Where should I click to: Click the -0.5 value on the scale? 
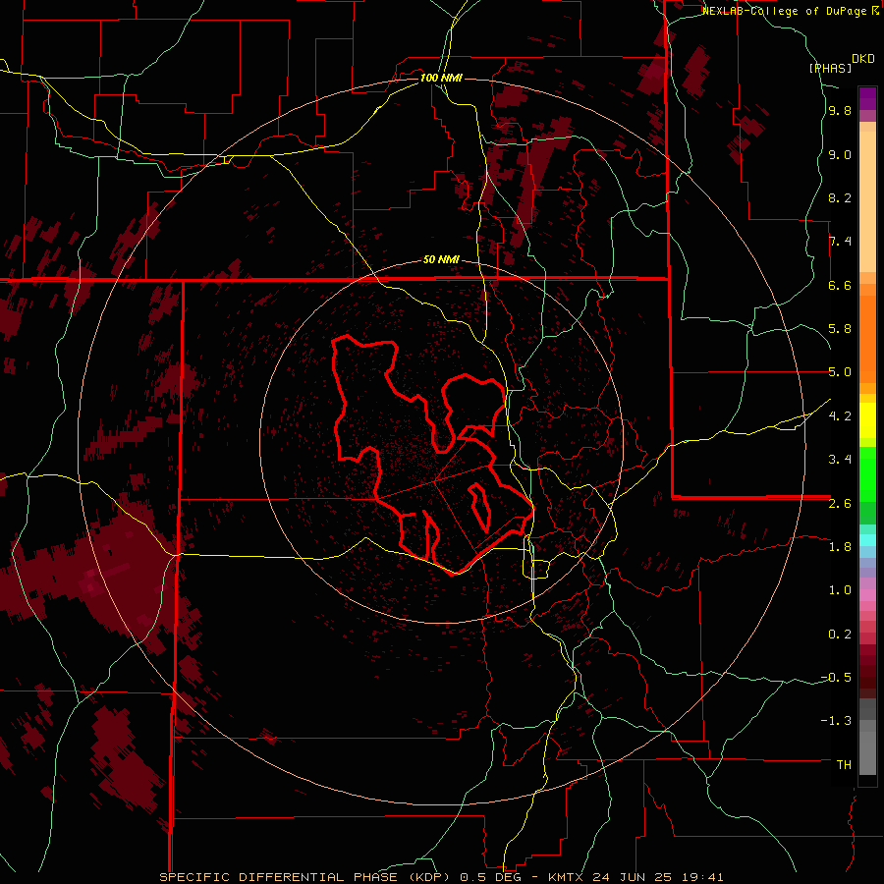pos(836,677)
